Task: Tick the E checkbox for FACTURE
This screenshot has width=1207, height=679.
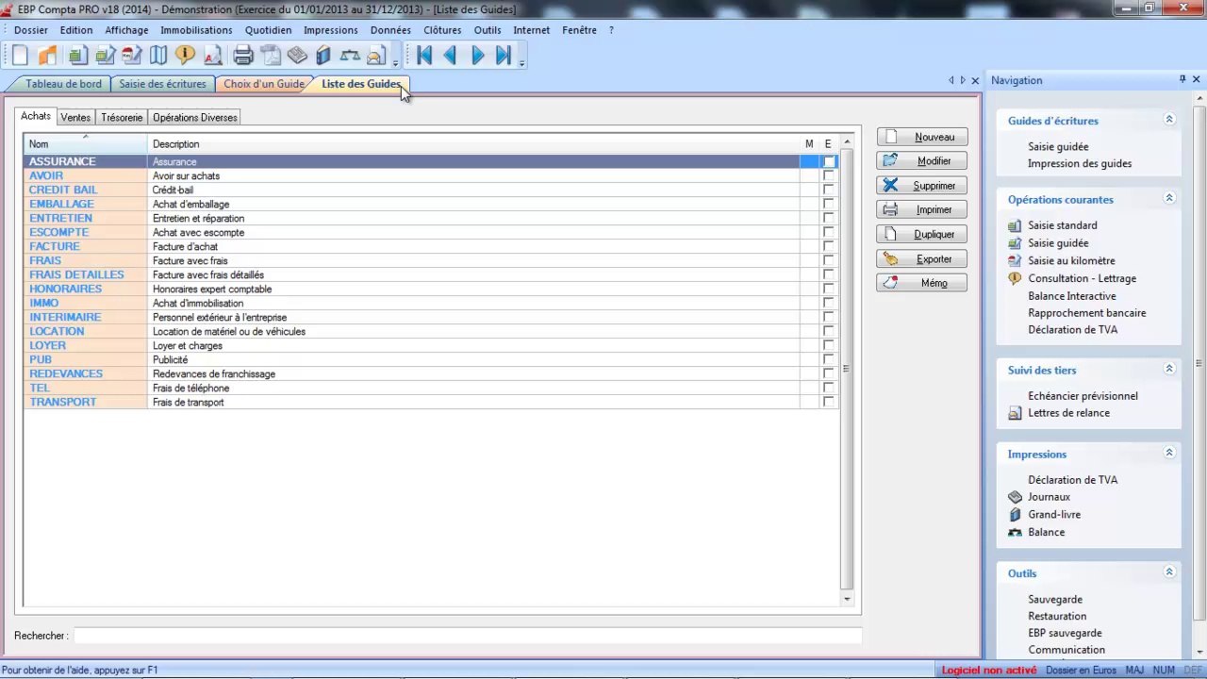Action: click(x=828, y=247)
